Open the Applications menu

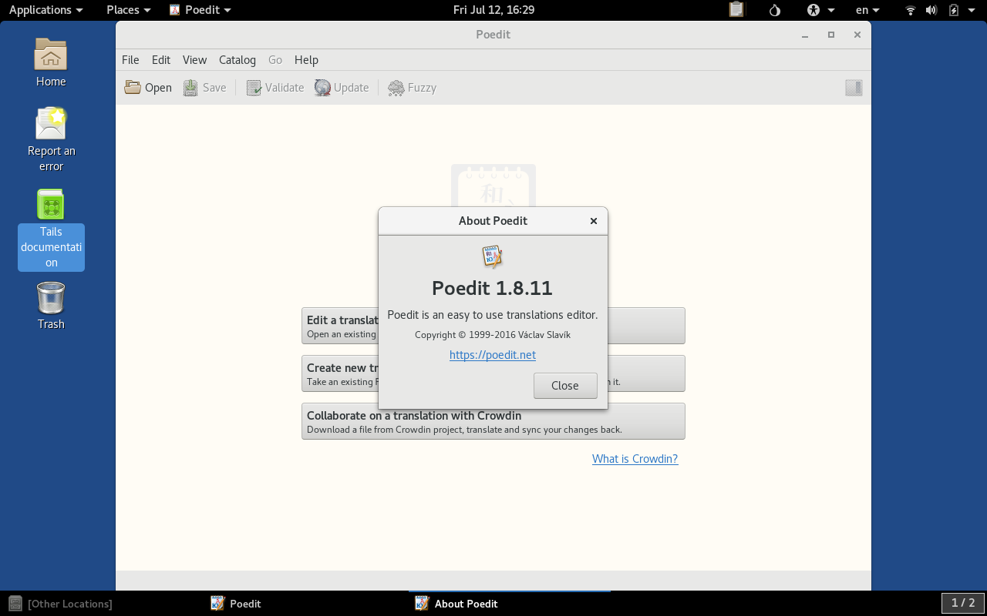45,10
